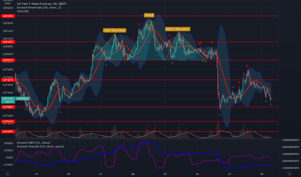Click the Head pattern label
The width and height of the screenshot is (301, 177).
click(149, 15)
